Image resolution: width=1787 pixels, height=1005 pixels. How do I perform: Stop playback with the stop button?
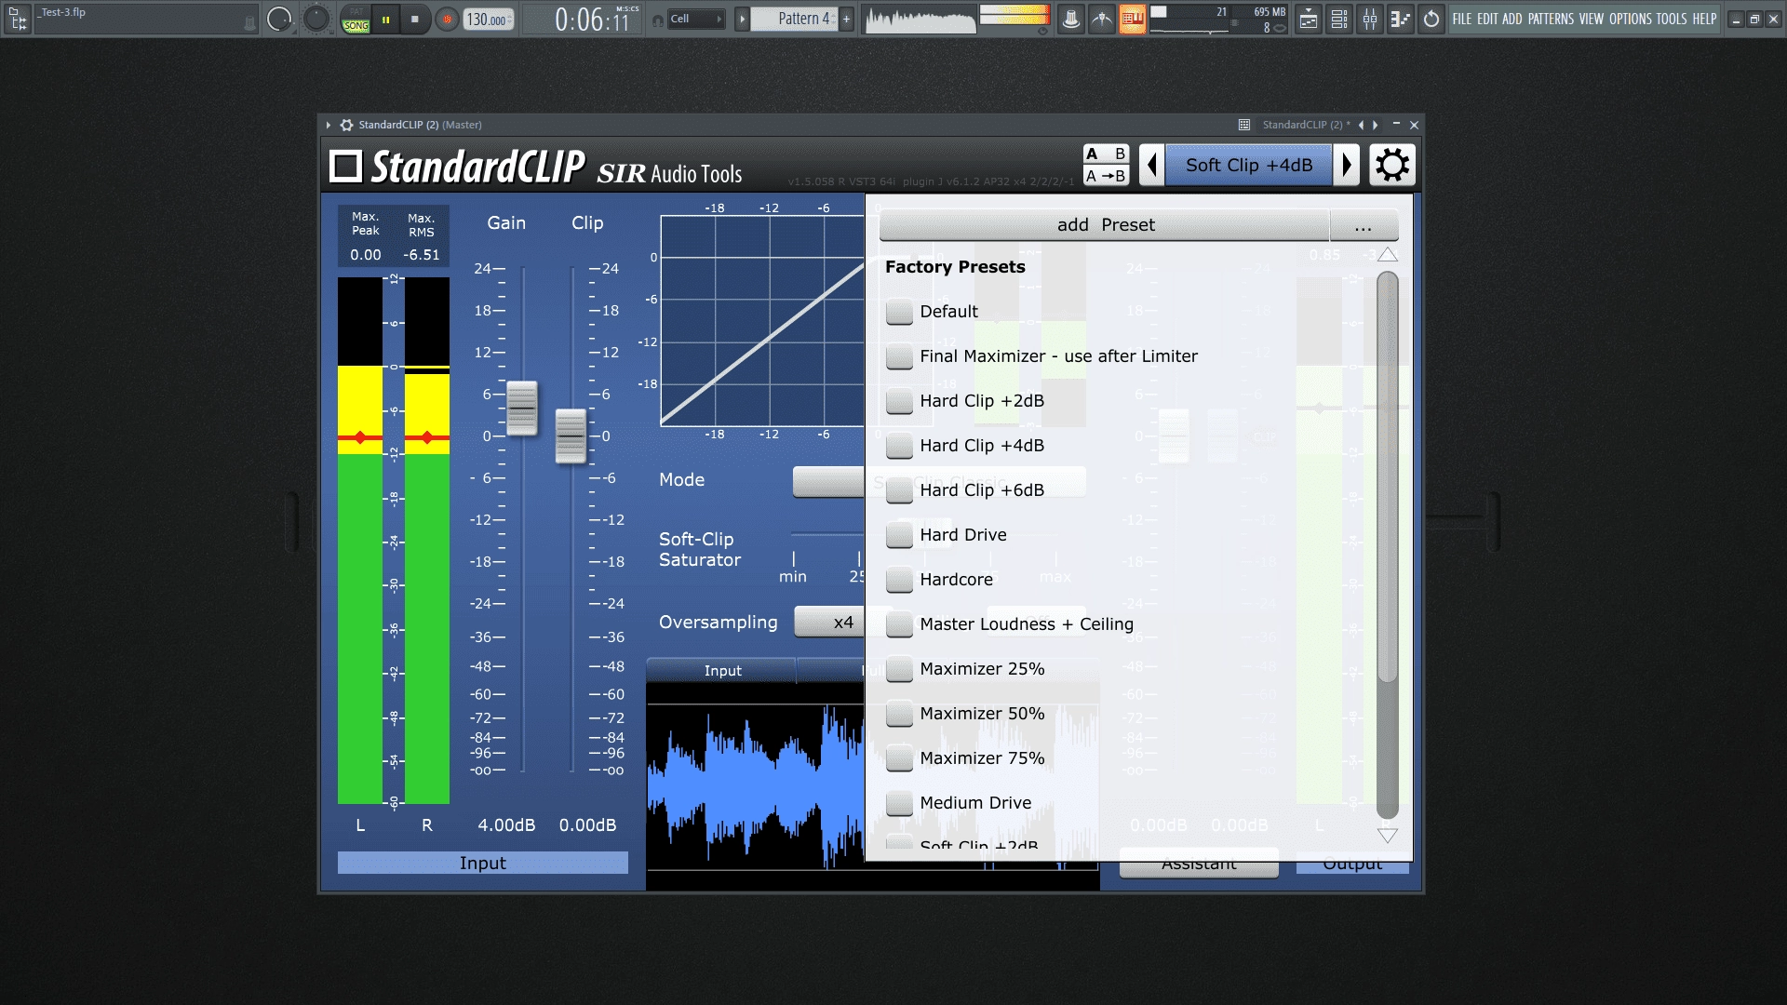(415, 19)
